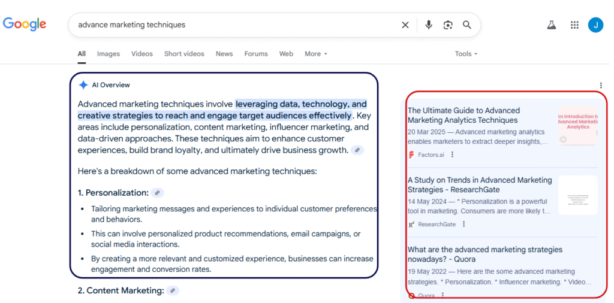
Task: Open the link chip after business growth paragraph
Action: [357, 150]
